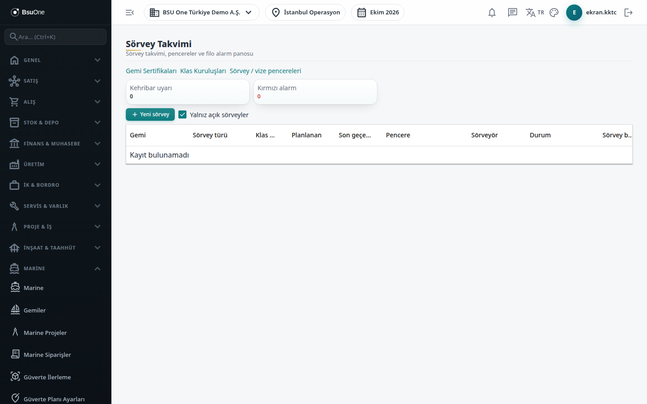Open Güverte İlerleme in the sidebar
Image resolution: width=647 pixels, height=404 pixels.
(x=56, y=377)
